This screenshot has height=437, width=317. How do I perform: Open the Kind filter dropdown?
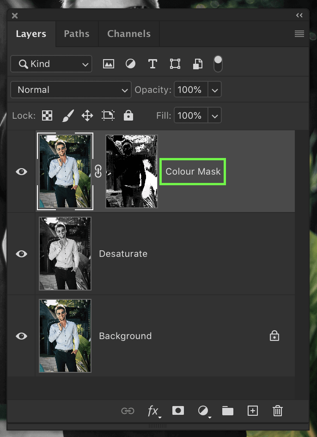pyautogui.click(x=51, y=64)
